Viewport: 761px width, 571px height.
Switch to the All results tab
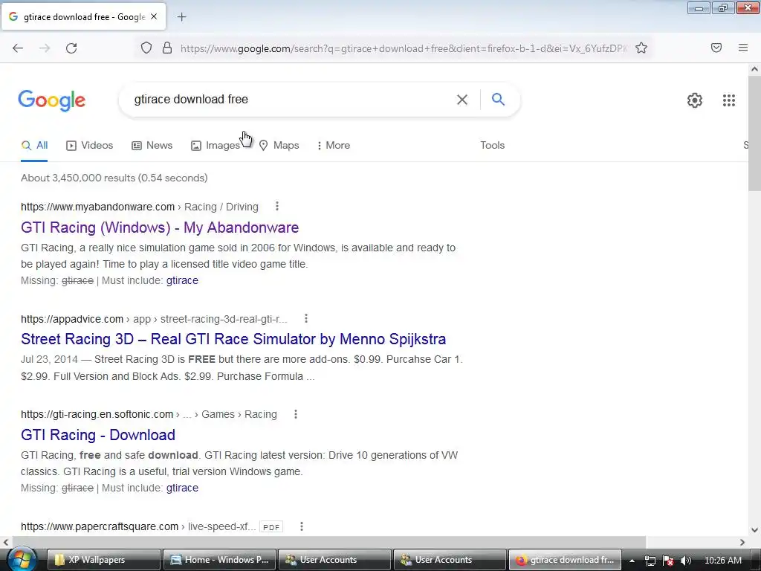click(34, 145)
